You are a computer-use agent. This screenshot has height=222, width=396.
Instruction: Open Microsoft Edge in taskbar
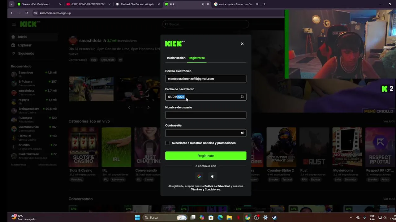[220, 218]
